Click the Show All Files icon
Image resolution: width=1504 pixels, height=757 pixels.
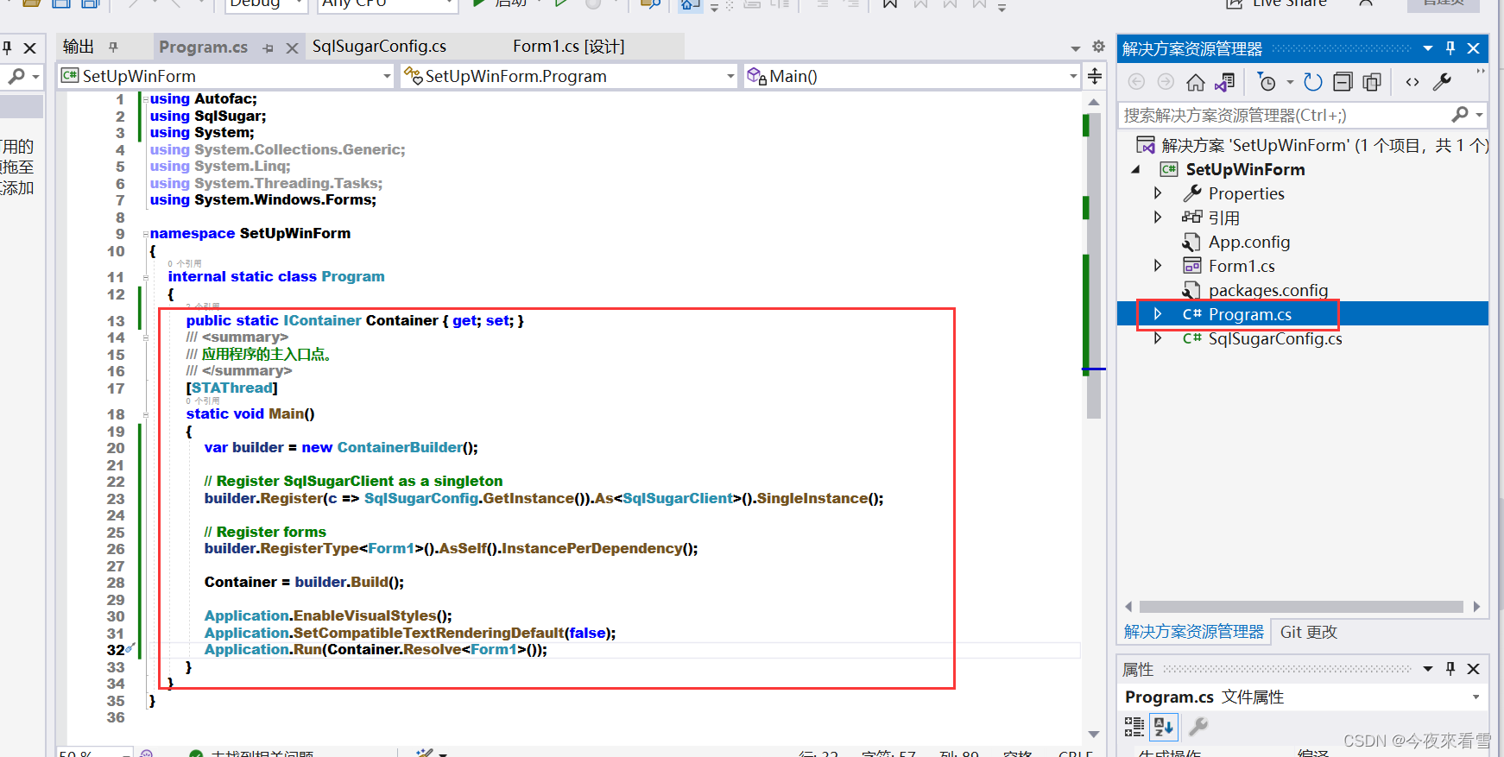[1372, 82]
